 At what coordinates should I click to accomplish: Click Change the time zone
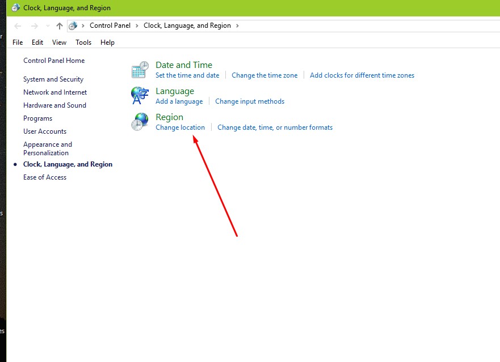pyautogui.click(x=264, y=75)
